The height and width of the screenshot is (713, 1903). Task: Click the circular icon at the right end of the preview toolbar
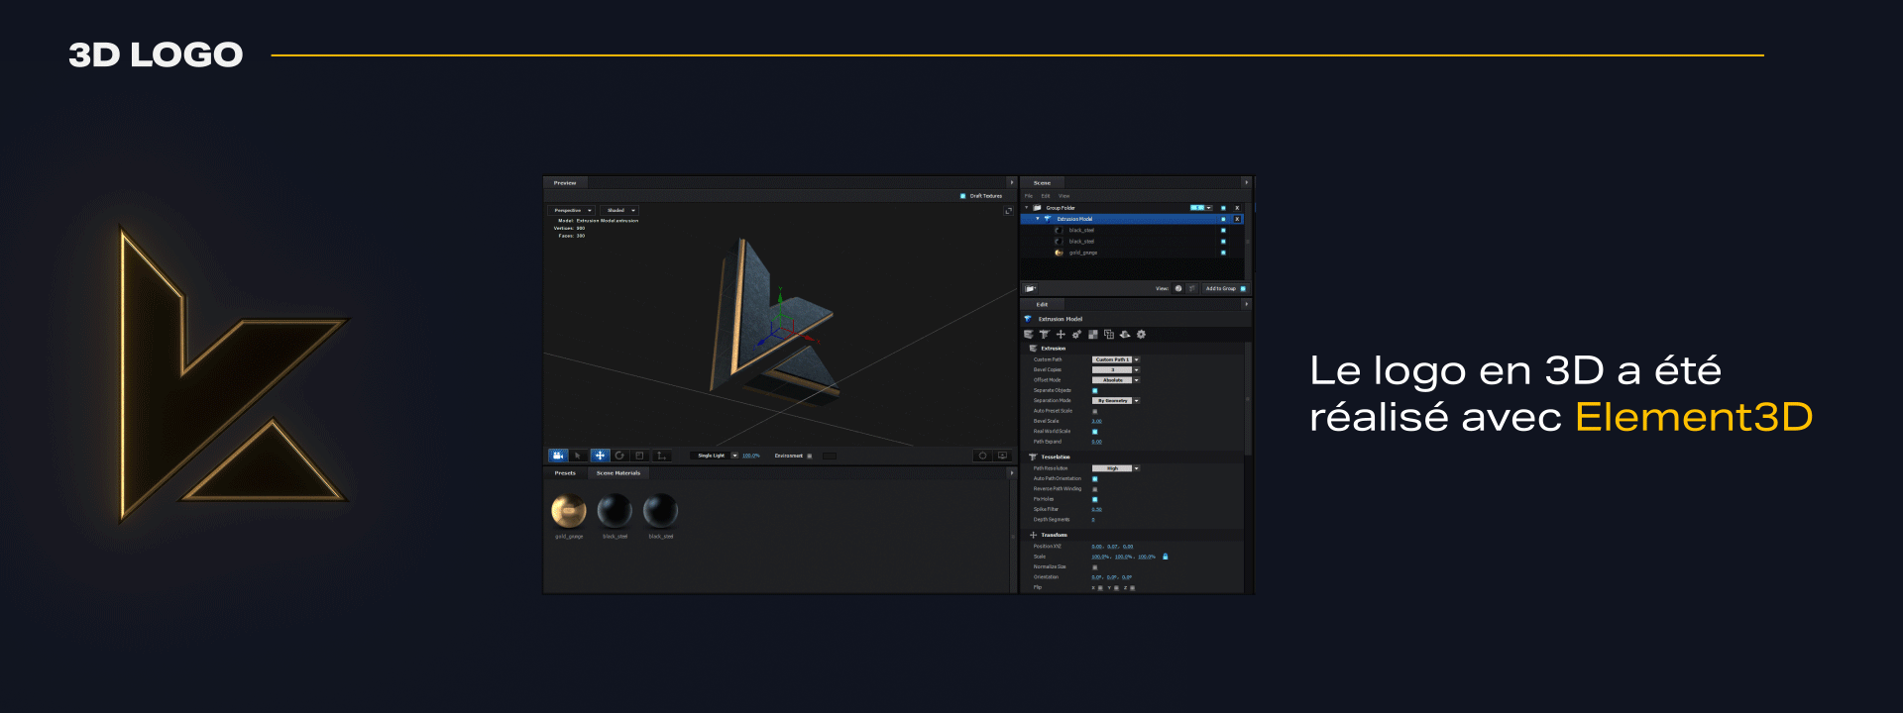(983, 456)
